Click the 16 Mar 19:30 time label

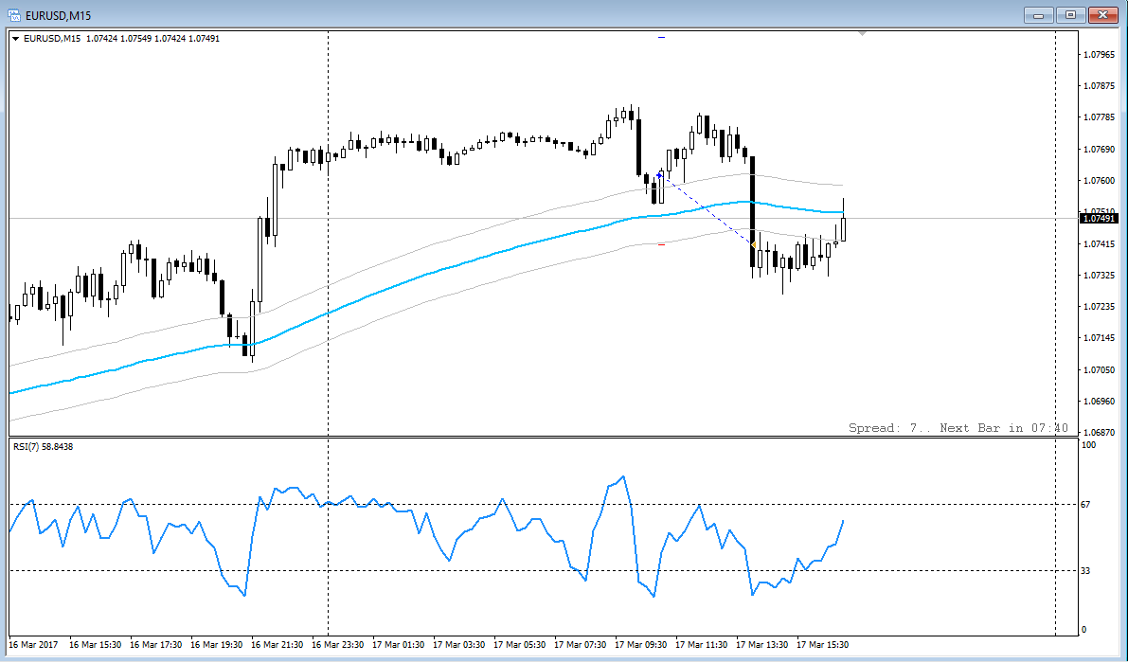[217, 644]
